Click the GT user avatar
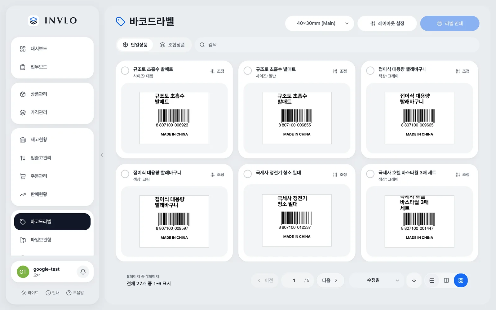This screenshot has width=496, height=310. click(x=23, y=272)
